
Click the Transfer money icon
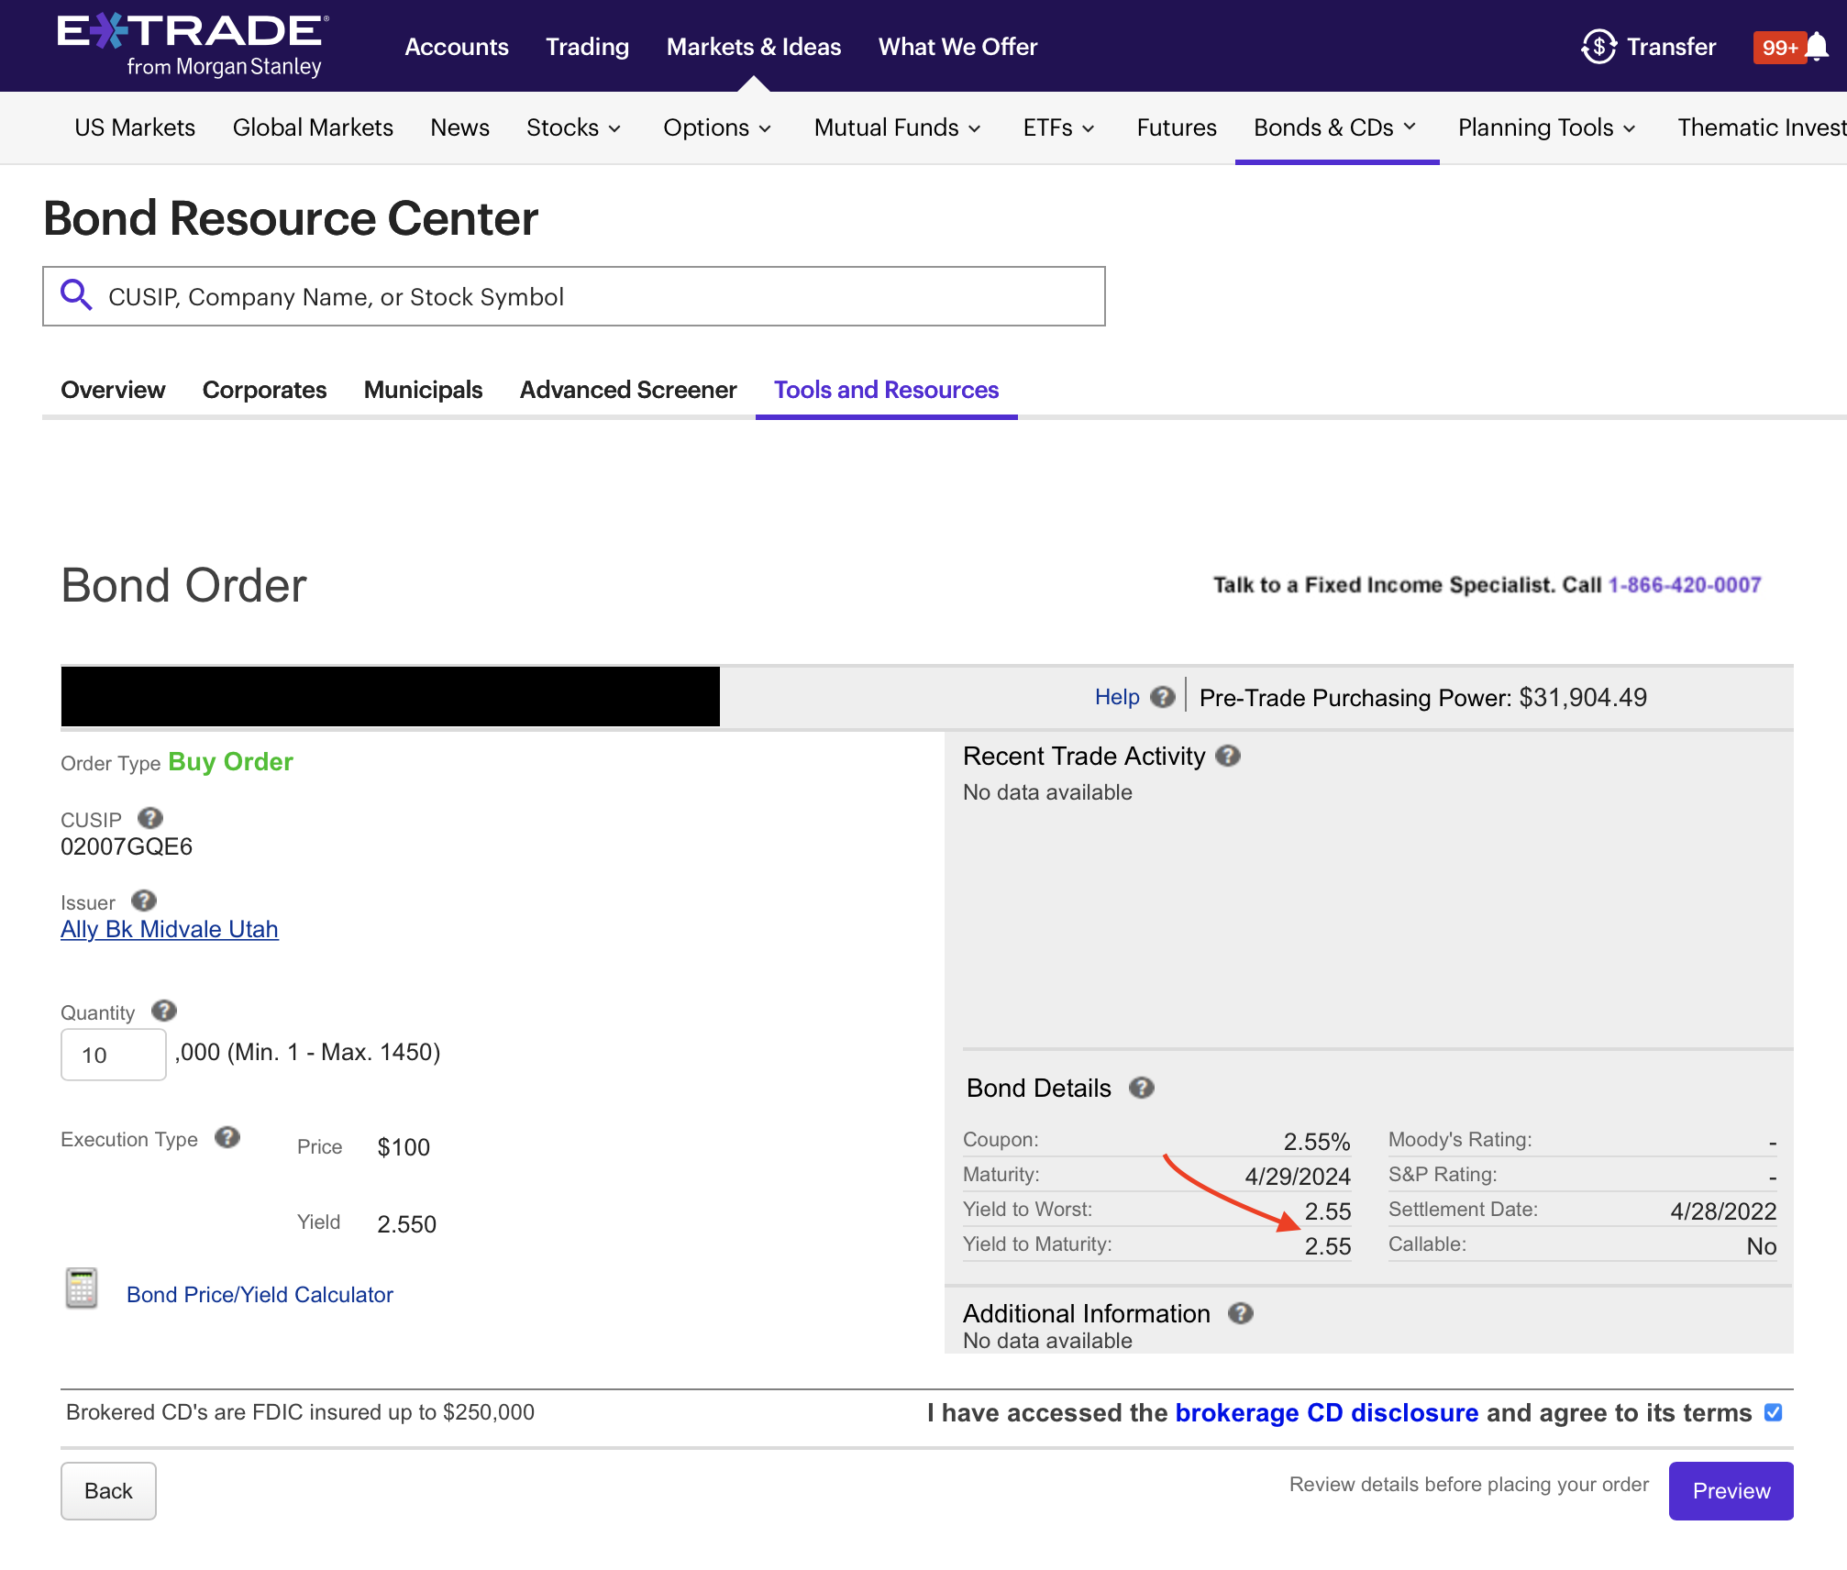(1598, 46)
